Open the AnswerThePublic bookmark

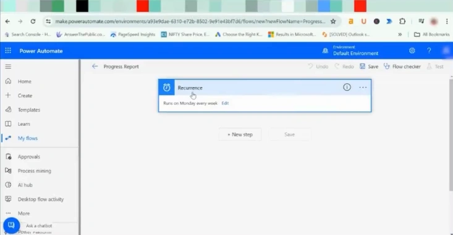80,35
